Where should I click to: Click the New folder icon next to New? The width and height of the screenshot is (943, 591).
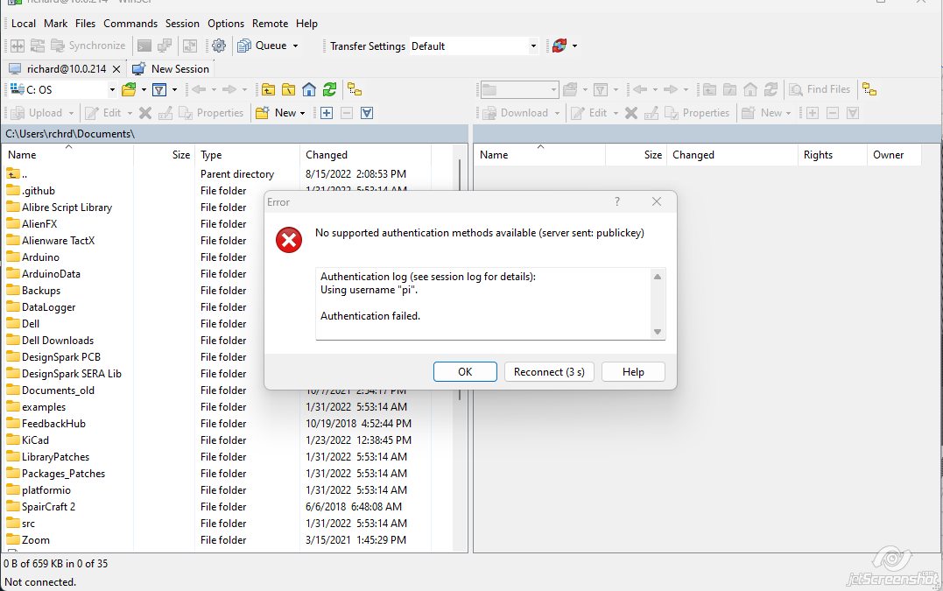tap(263, 112)
